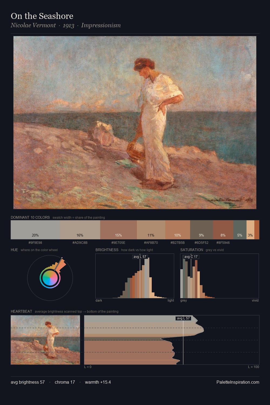Select the 16% swatch in the palette
Screen dimensions: 270x405
(80, 230)
